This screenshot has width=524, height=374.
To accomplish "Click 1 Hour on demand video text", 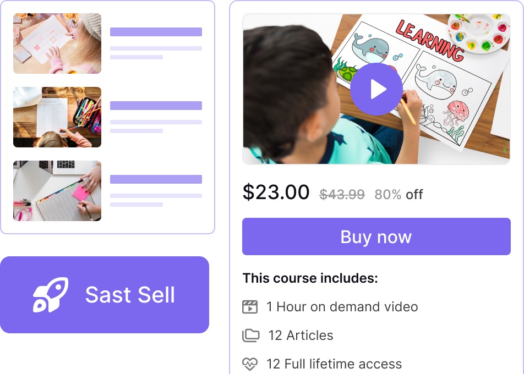I will click(x=342, y=307).
